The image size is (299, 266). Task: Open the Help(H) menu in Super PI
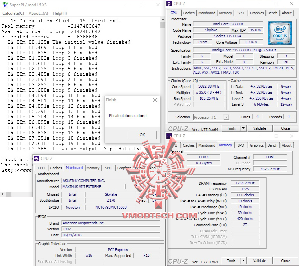pyautogui.click(x=60, y=13)
